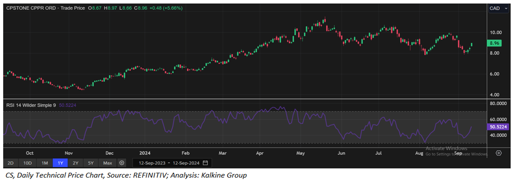This screenshot has width=512, height=182.
Task: Open the CAD currency dropdown
Action: click(x=499, y=8)
